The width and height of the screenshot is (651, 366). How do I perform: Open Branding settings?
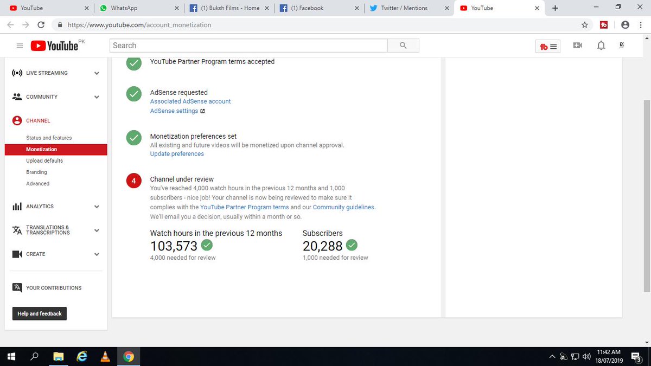point(36,172)
